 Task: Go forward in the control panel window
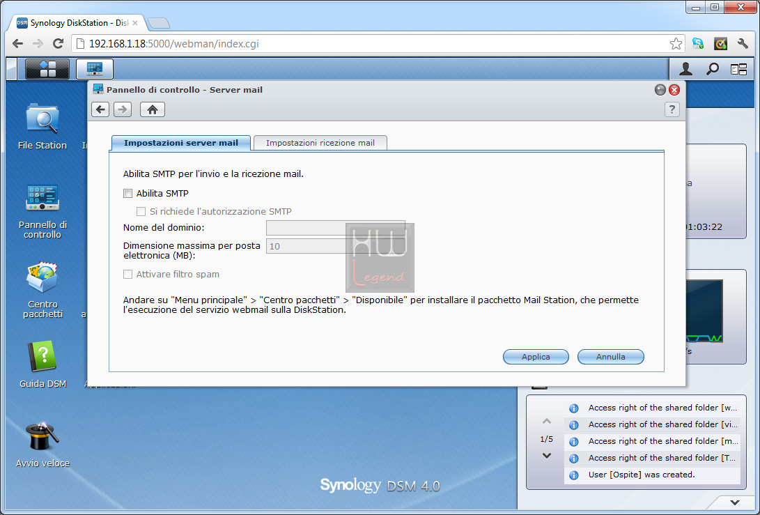123,109
